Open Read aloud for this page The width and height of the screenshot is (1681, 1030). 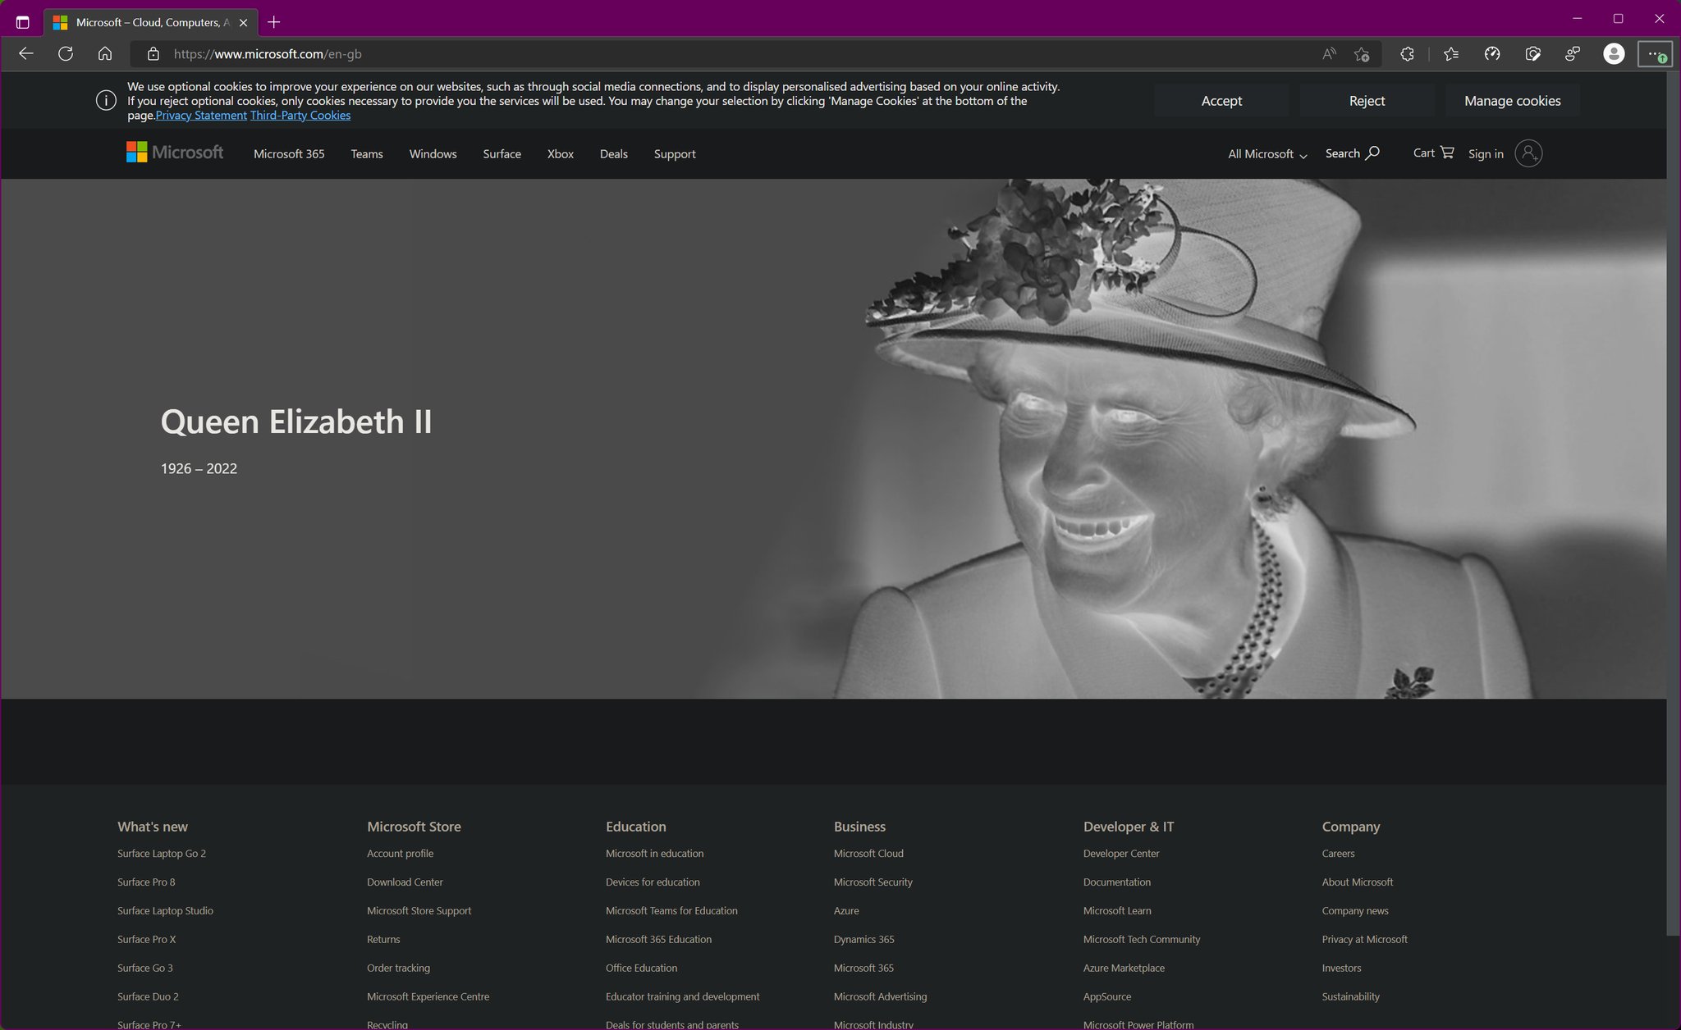tap(1328, 53)
